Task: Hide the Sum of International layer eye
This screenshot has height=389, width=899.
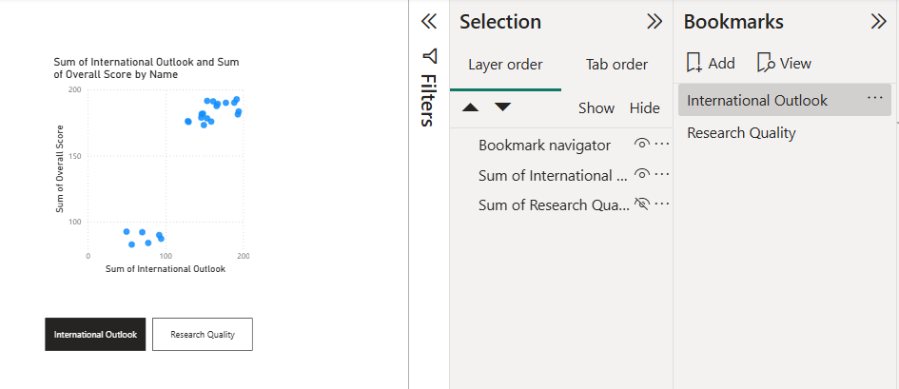Action: (641, 174)
